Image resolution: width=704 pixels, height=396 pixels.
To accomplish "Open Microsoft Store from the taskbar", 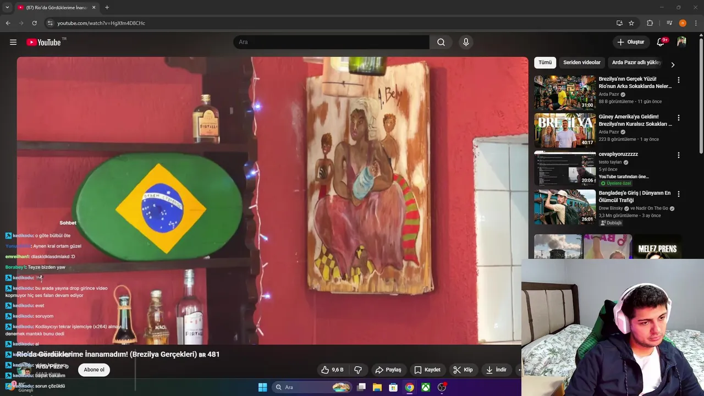I will pyautogui.click(x=393, y=387).
